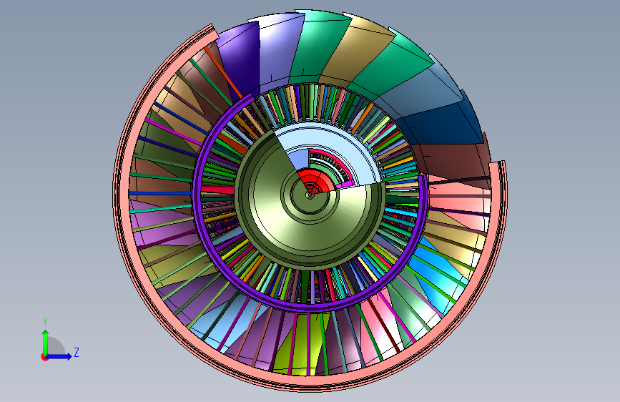Select the lavender large fan blade
Screen dimensions: 620x402
pyautogui.click(x=280, y=49)
